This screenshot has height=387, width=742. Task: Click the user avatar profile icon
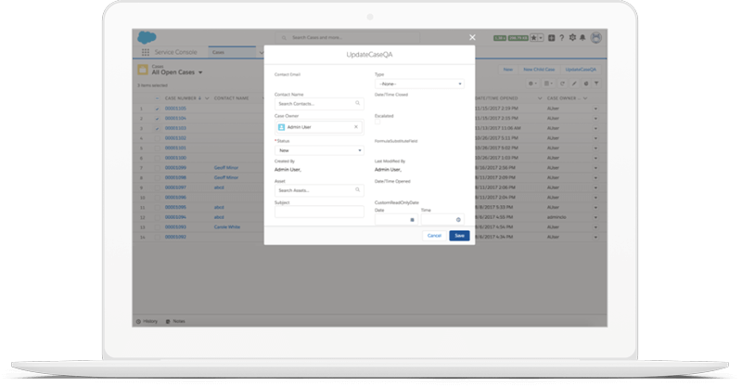coord(596,38)
